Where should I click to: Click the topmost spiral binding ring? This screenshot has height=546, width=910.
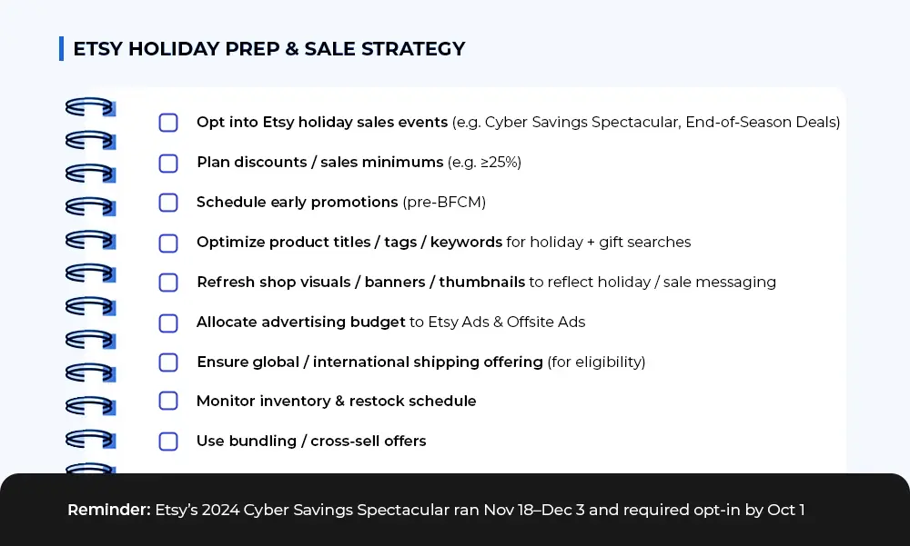(89, 107)
